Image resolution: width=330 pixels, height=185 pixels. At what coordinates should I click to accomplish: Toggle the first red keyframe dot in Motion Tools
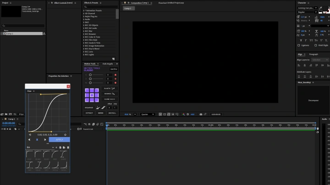coord(115,74)
